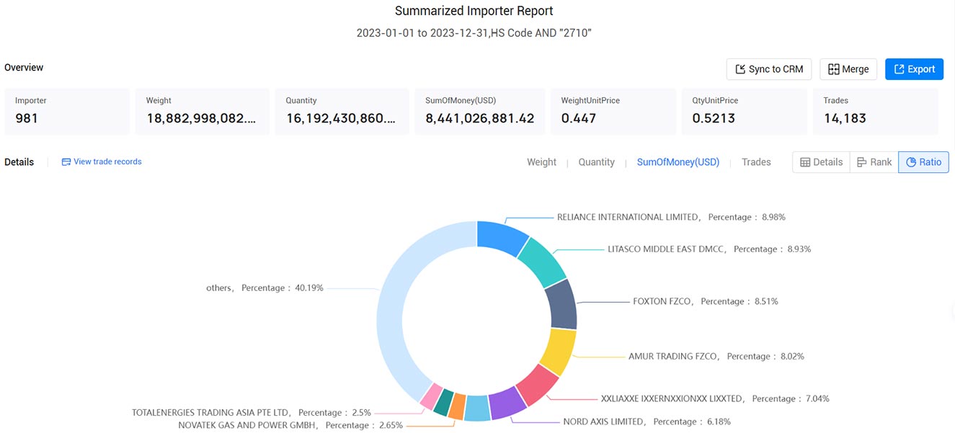The image size is (955, 433).
Task: Click the Sync to CRM button
Action: coord(769,69)
